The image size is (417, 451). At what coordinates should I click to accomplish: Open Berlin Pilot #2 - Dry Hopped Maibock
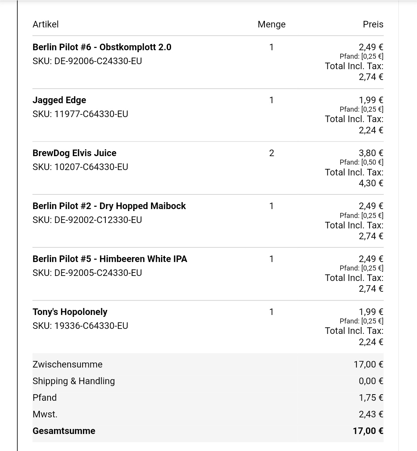tap(109, 206)
